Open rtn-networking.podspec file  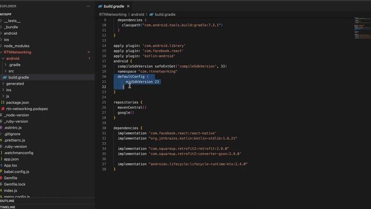point(27,109)
